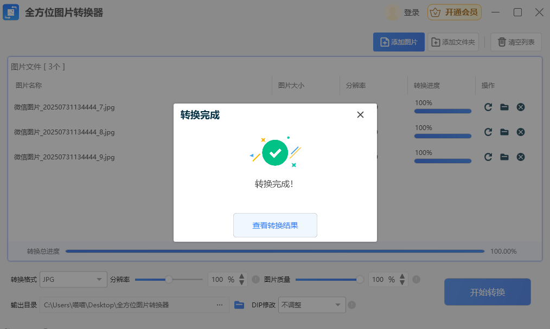Screen dimensions: 550x329
Task: Open the 开通会员 membership button
Action: coord(455,12)
